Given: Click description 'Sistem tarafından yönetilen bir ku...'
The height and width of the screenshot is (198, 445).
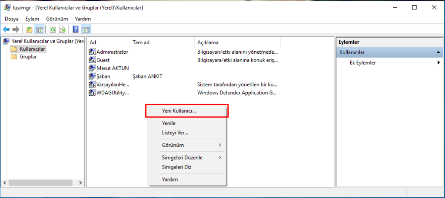Looking at the screenshot, I should click(x=237, y=84).
